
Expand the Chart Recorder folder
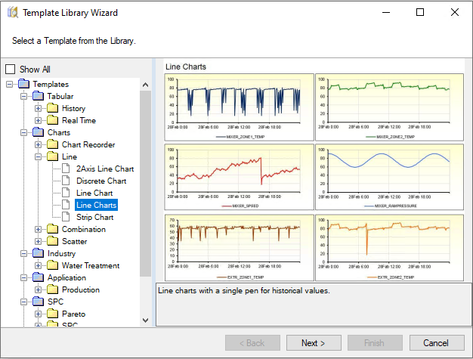point(39,145)
